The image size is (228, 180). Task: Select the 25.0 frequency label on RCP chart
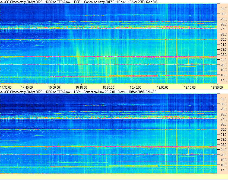(x=224, y=39)
